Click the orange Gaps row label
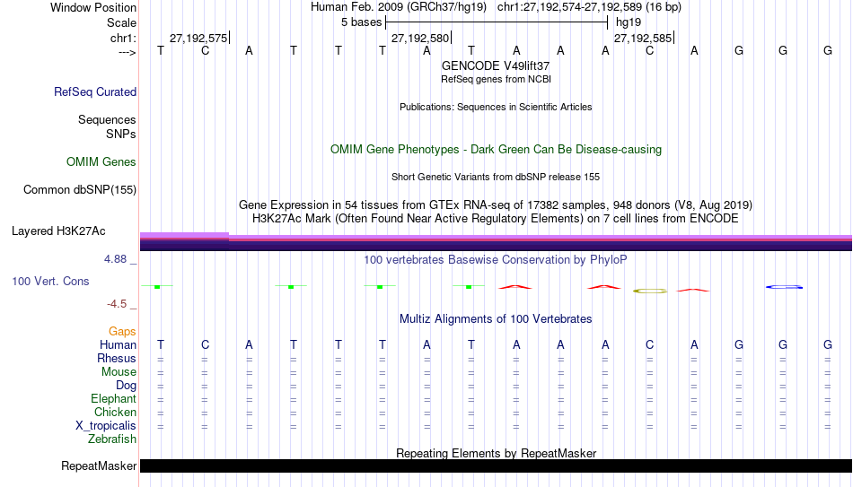This screenshot has width=853, height=487. click(122, 332)
